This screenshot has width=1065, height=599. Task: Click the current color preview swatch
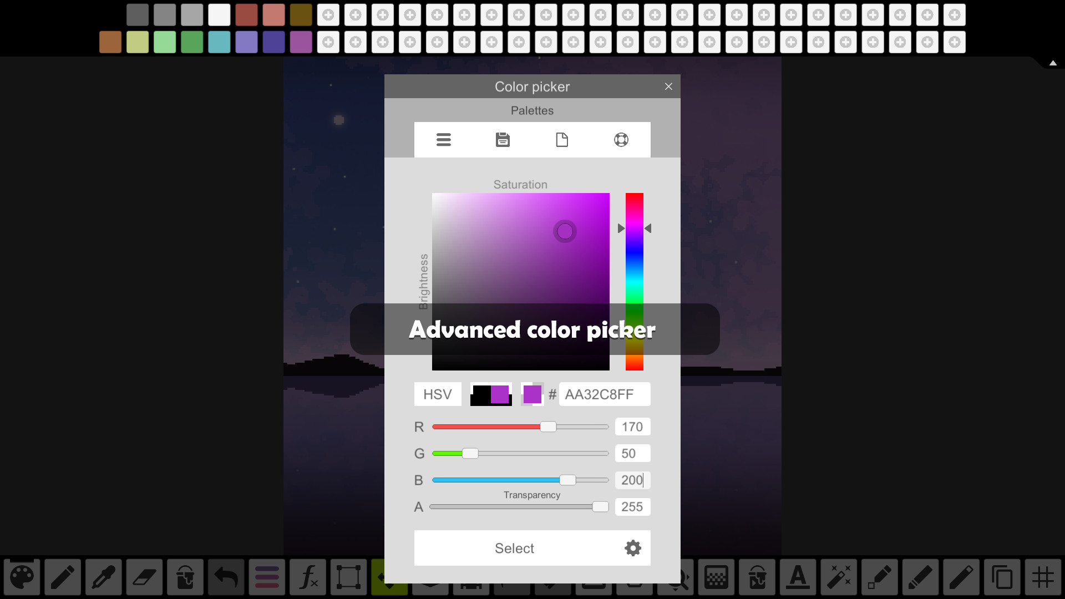pos(532,394)
